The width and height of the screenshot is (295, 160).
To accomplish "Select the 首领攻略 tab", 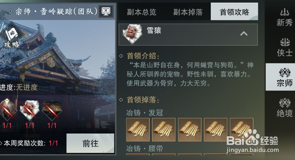I will click(234, 12).
